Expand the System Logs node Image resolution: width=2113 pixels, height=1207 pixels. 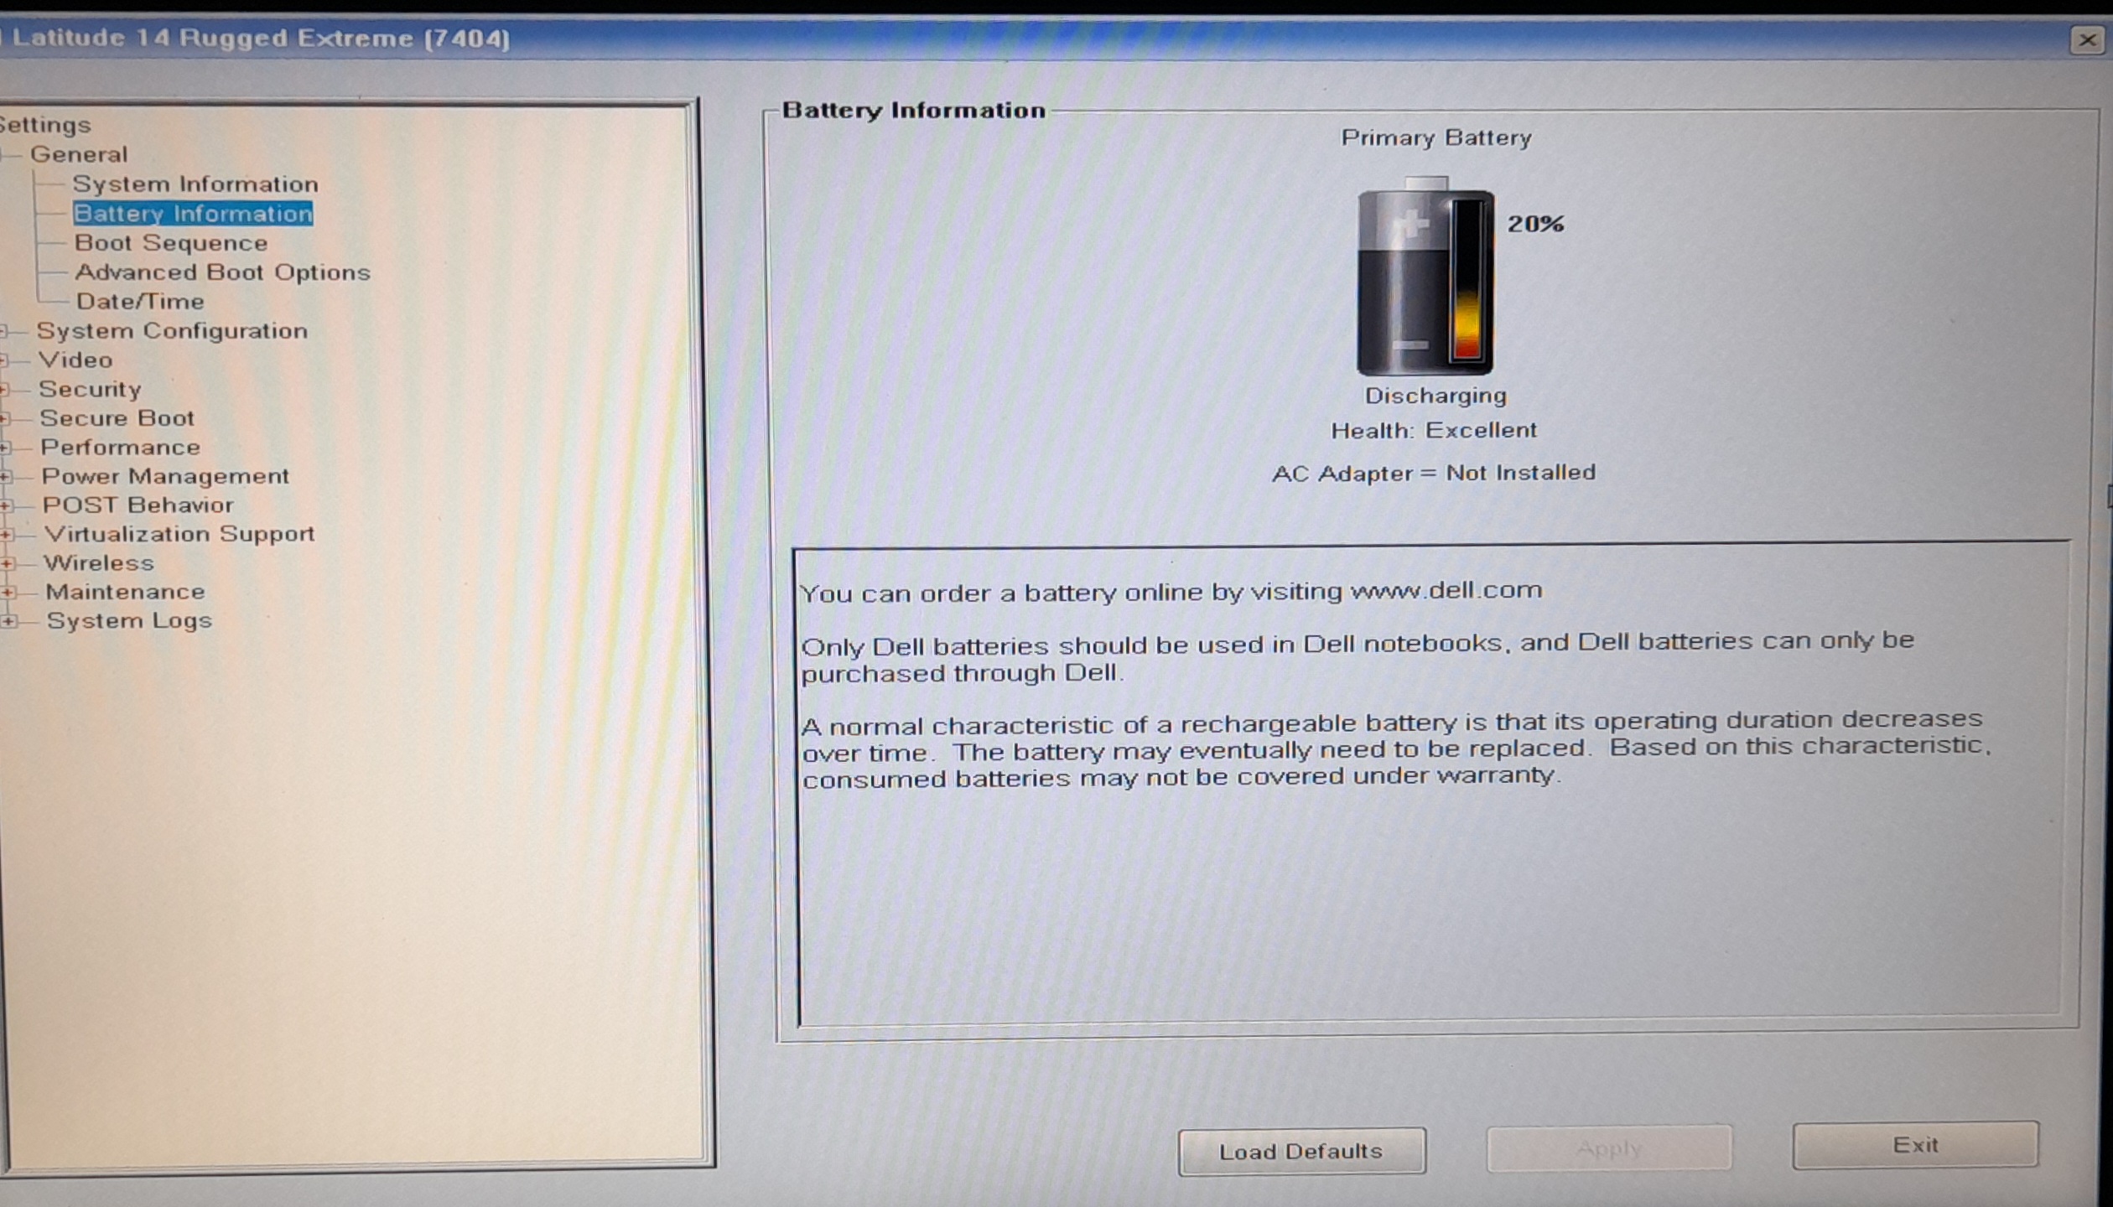[x=8, y=621]
